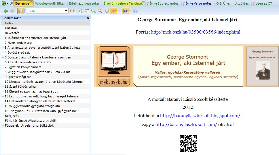
Task: Open chapter 6 Az élet szenvedélyes szeretete
Action: coord(28,62)
